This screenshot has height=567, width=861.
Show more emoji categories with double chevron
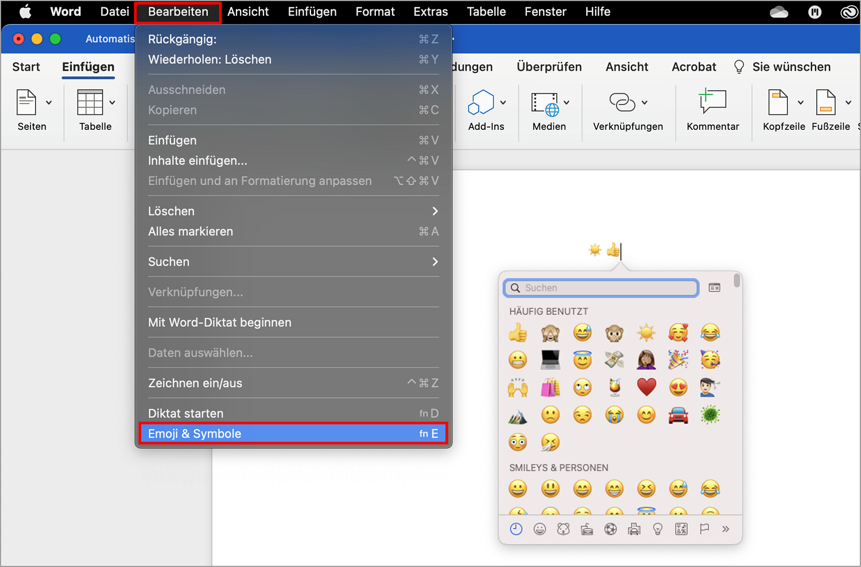(726, 529)
